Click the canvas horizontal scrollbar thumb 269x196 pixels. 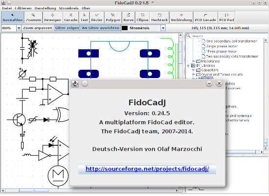click(x=34, y=190)
